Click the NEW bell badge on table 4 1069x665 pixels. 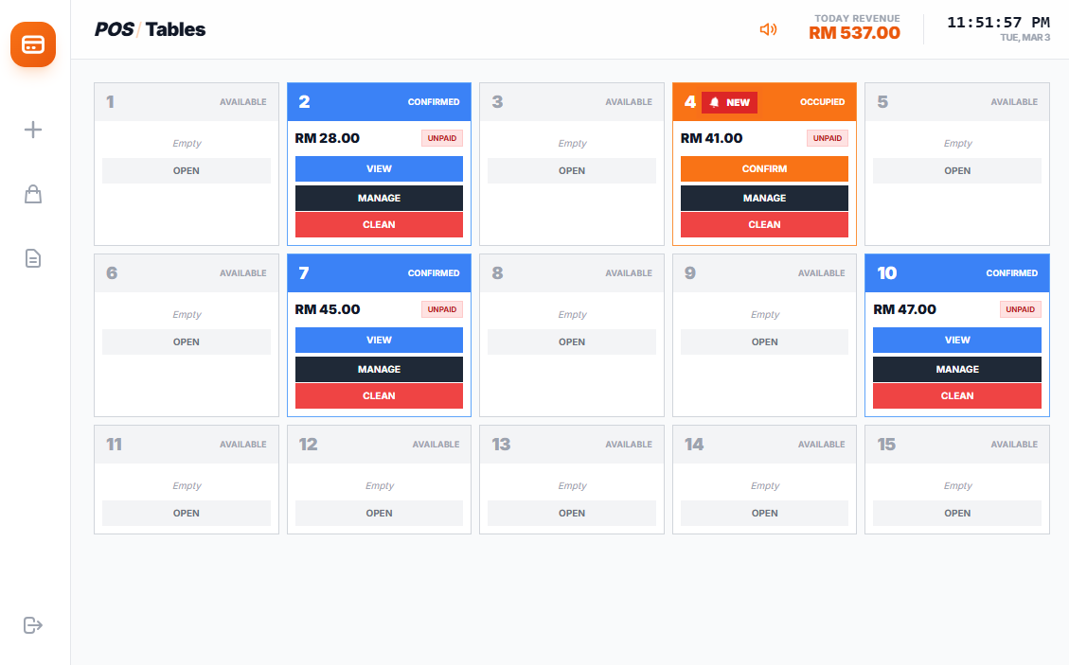pos(729,102)
